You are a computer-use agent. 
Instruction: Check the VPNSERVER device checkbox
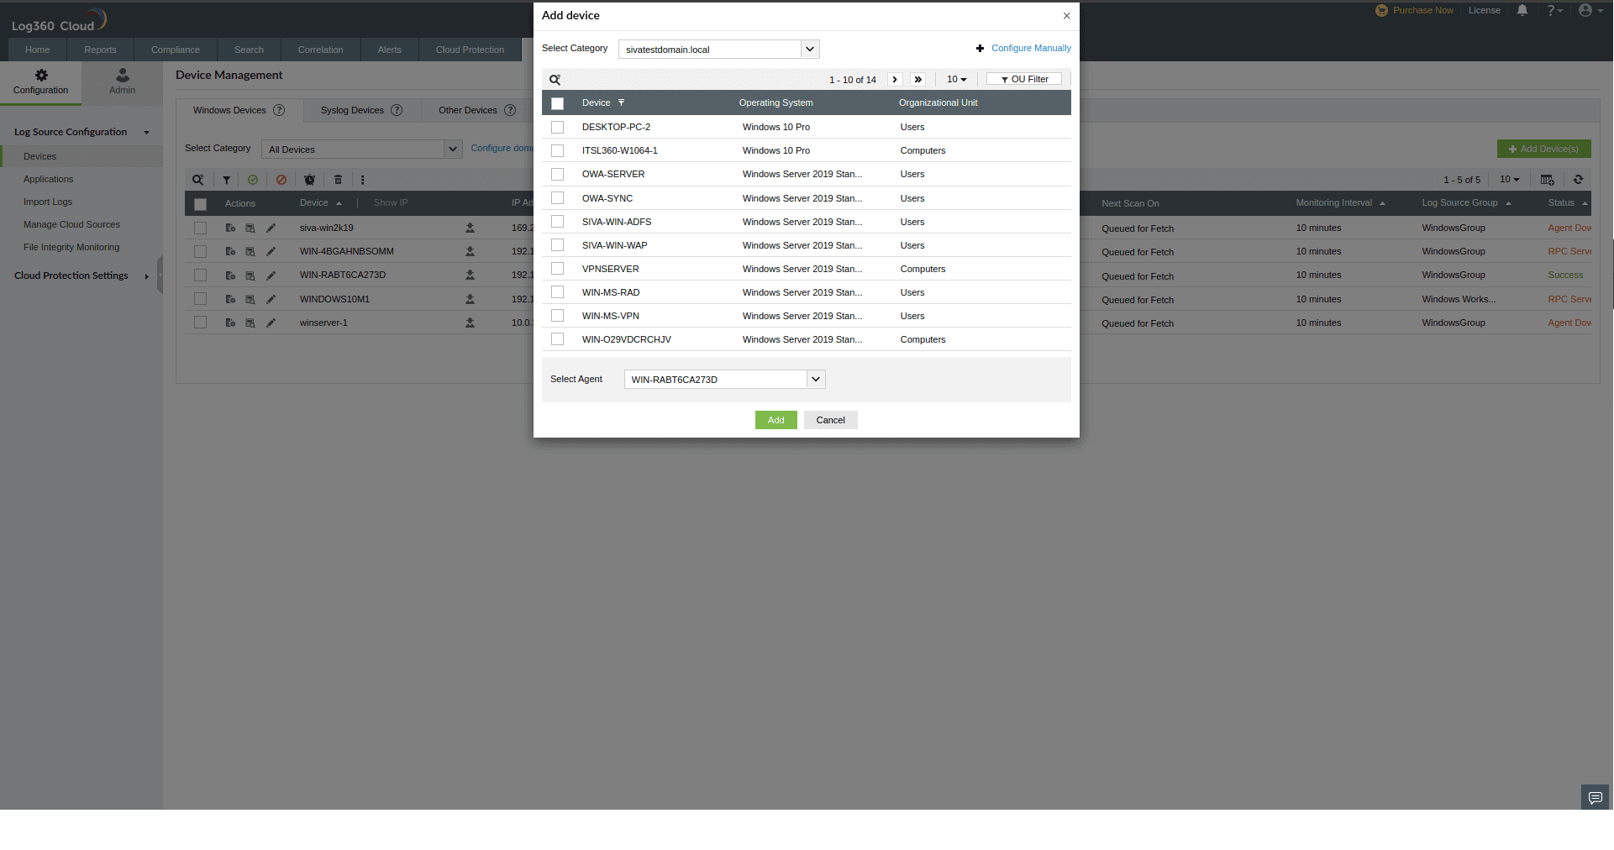click(557, 269)
